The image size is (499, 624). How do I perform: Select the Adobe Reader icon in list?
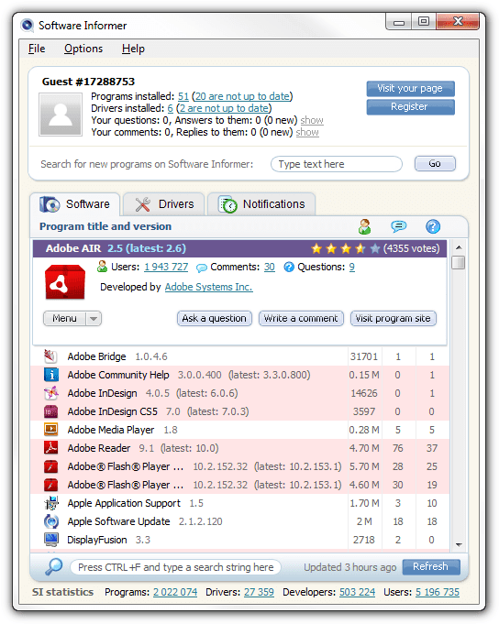[51, 448]
